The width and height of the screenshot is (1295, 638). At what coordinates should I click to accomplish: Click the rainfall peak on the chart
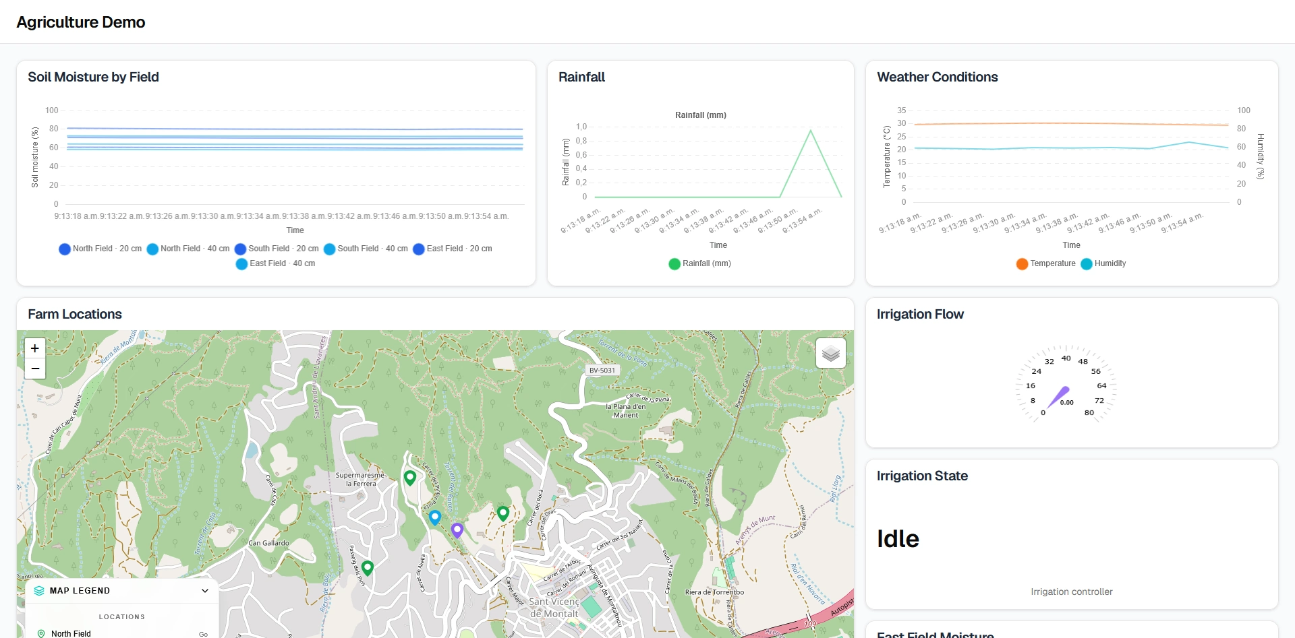coord(811,131)
